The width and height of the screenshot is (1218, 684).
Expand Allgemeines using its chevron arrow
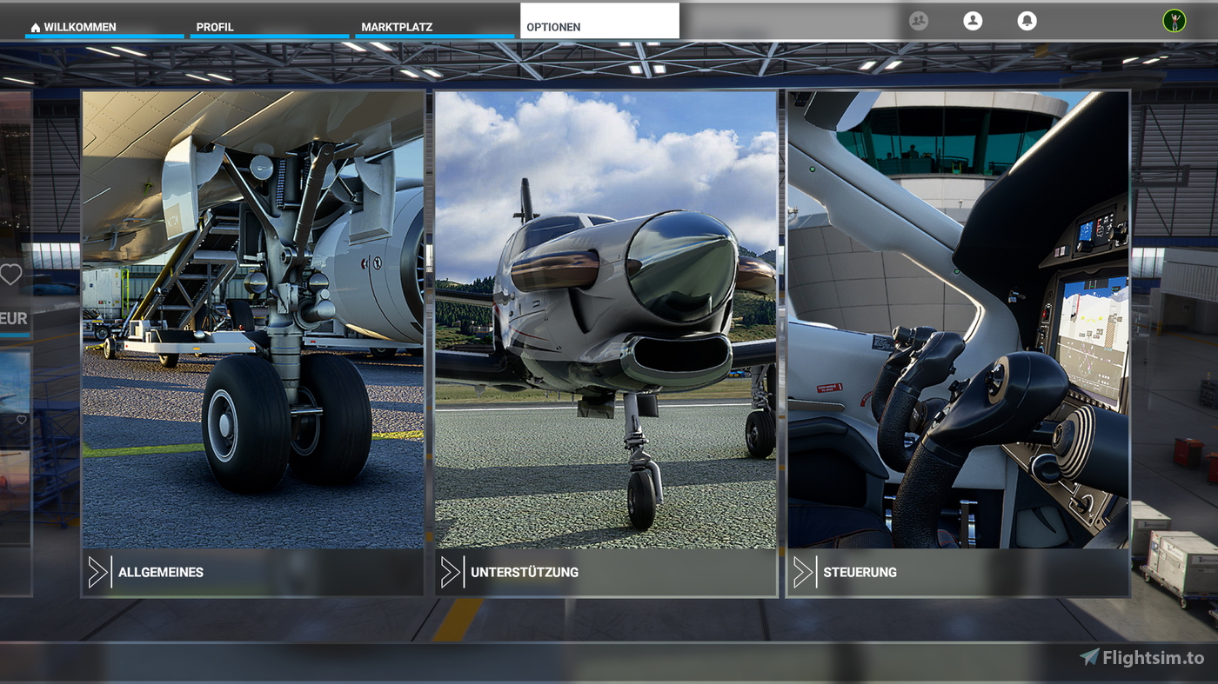click(100, 572)
